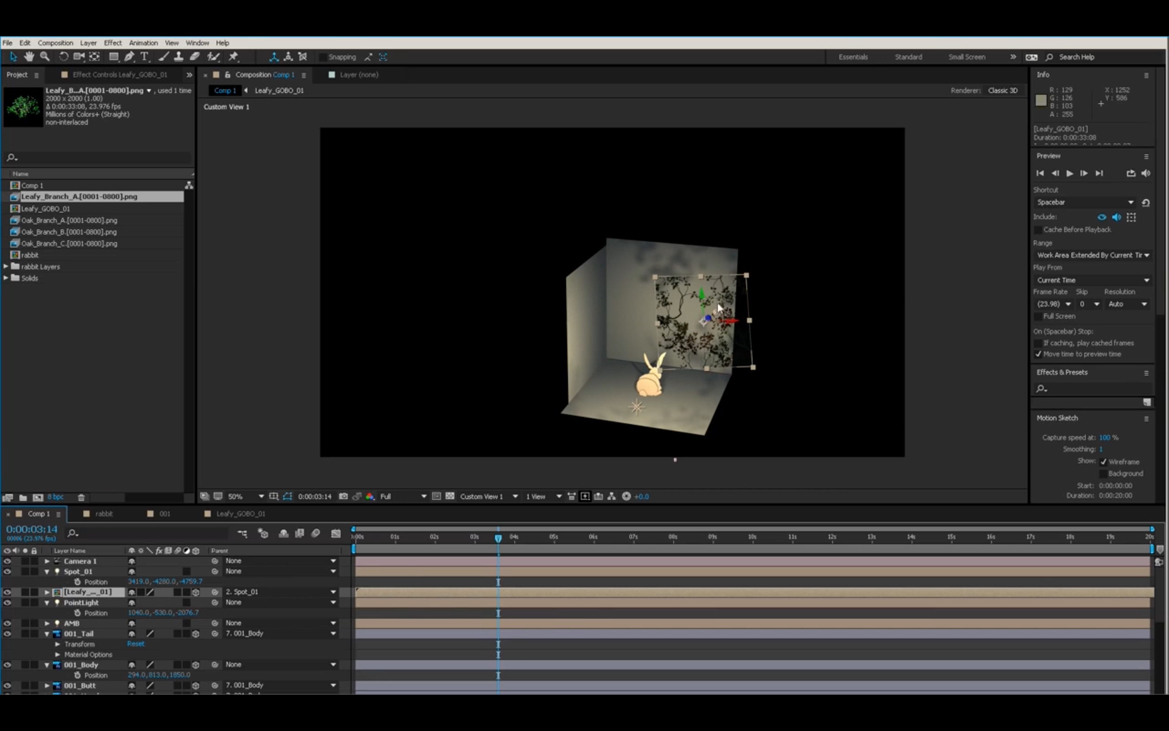Open the Effect menu
The height and width of the screenshot is (731, 1169).
point(113,43)
